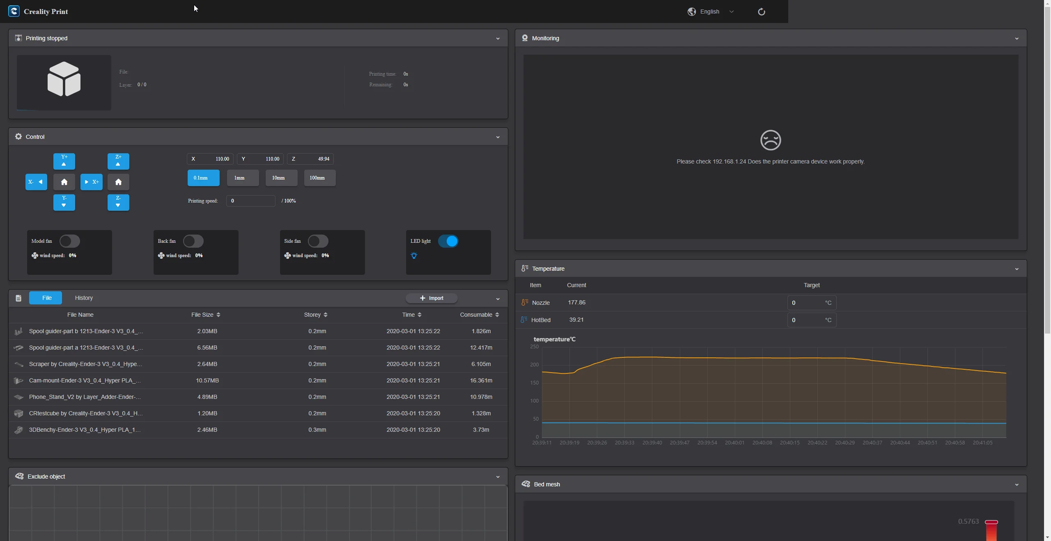Open the English language dropdown
Viewport: 1051px width, 541px height.
tap(711, 12)
